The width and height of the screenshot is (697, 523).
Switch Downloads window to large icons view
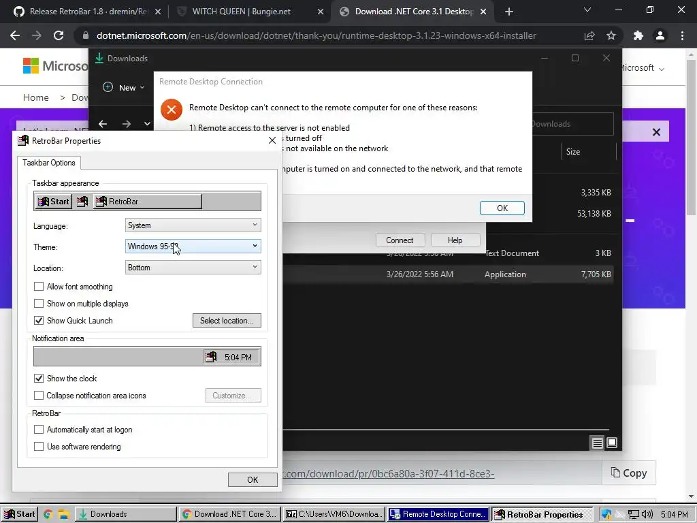(612, 443)
